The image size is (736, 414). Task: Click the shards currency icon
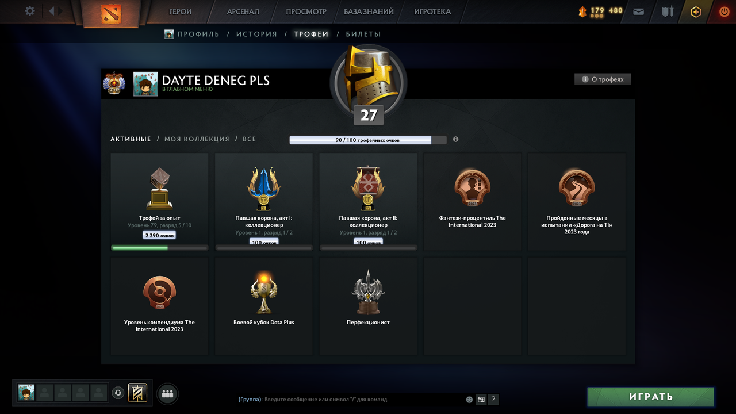coord(582,11)
